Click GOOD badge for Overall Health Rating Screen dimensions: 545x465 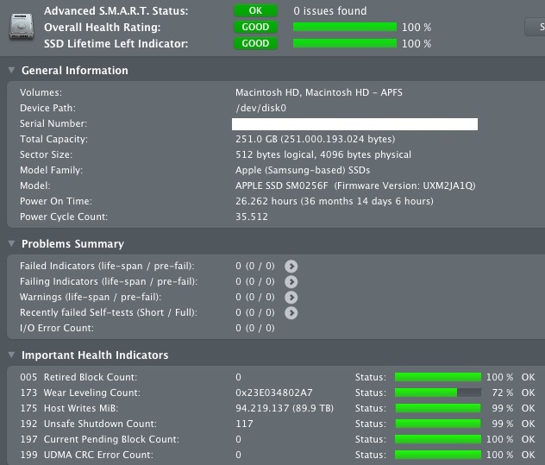tap(256, 28)
